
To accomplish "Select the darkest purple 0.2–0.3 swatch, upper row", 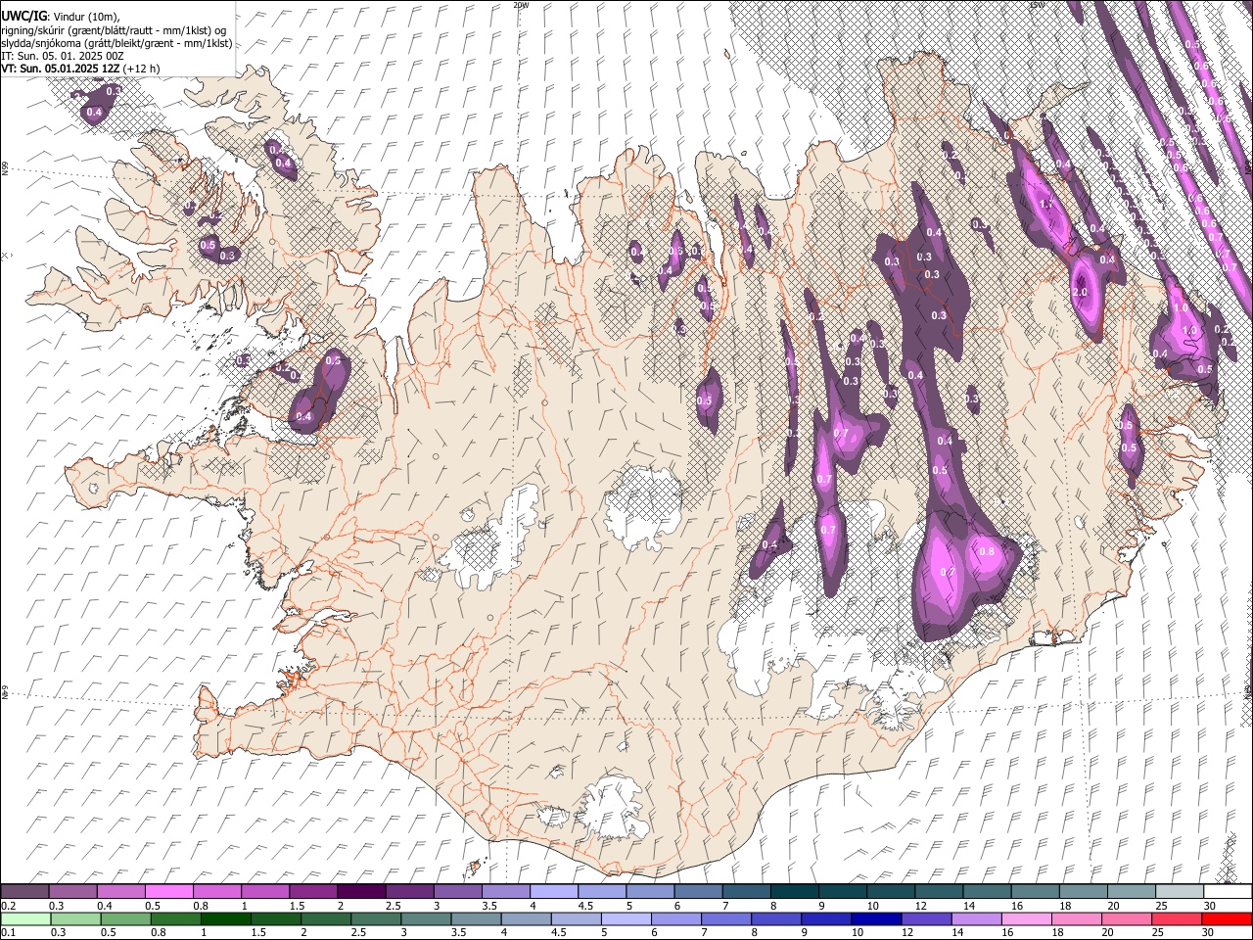I will 24,892.
